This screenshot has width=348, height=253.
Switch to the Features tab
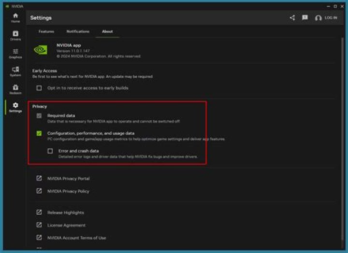click(46, 31)
